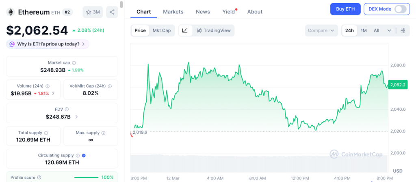The height and width of the screenshot is (182, 416).
Task: Click the Ethereum logo icon
Action: coord(11,12)
